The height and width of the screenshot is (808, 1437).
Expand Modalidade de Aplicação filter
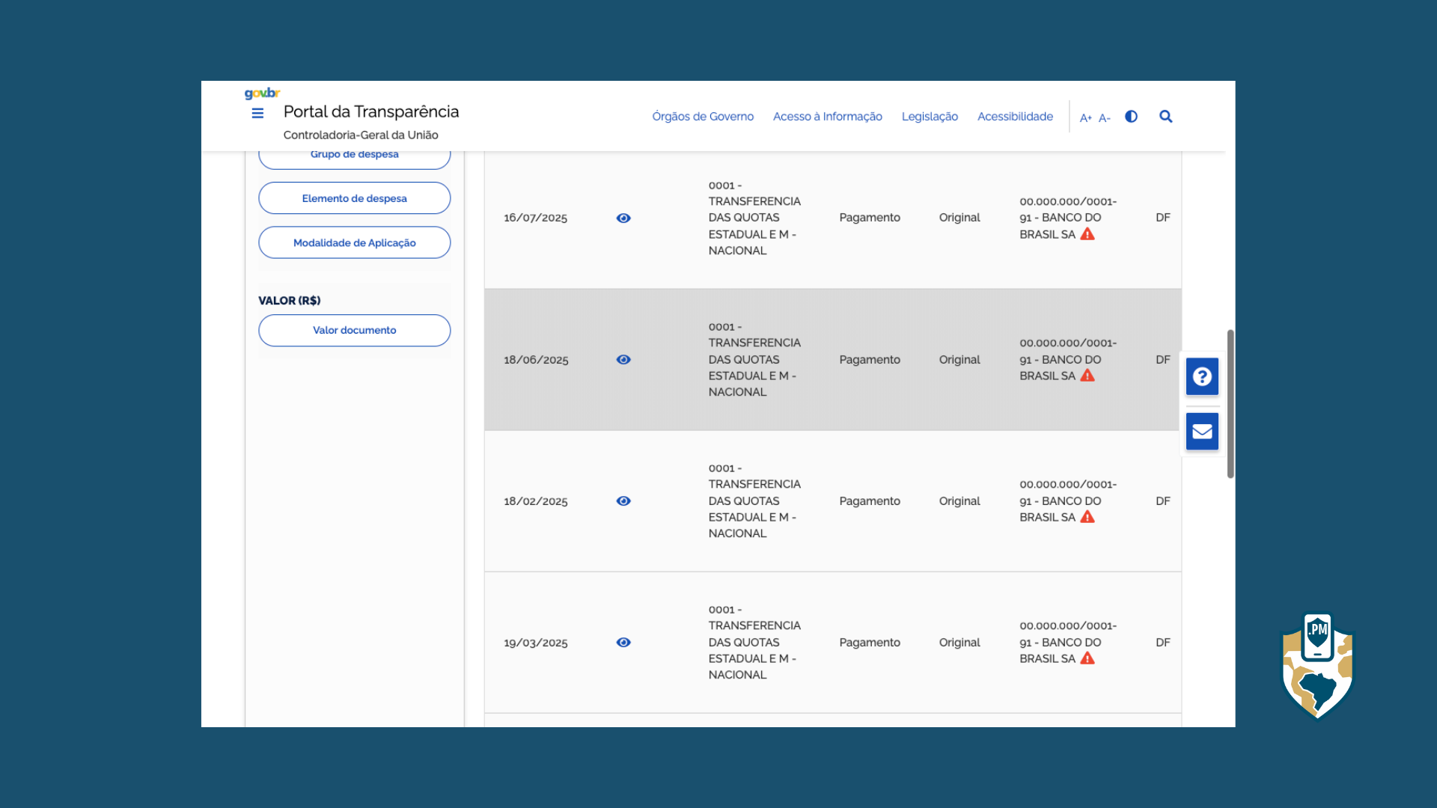(354, 242)
